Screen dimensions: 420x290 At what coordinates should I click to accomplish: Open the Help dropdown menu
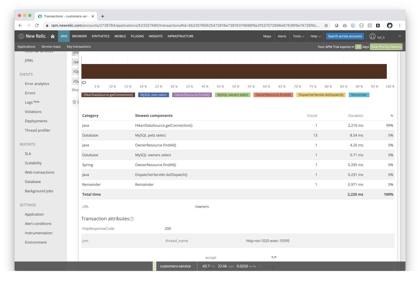tap(316, 36)
